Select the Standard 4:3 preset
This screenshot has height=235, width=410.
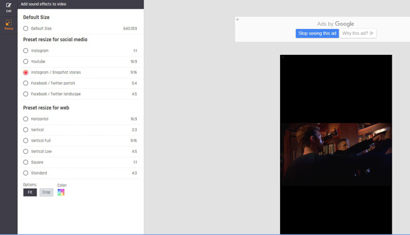point(26,173)
